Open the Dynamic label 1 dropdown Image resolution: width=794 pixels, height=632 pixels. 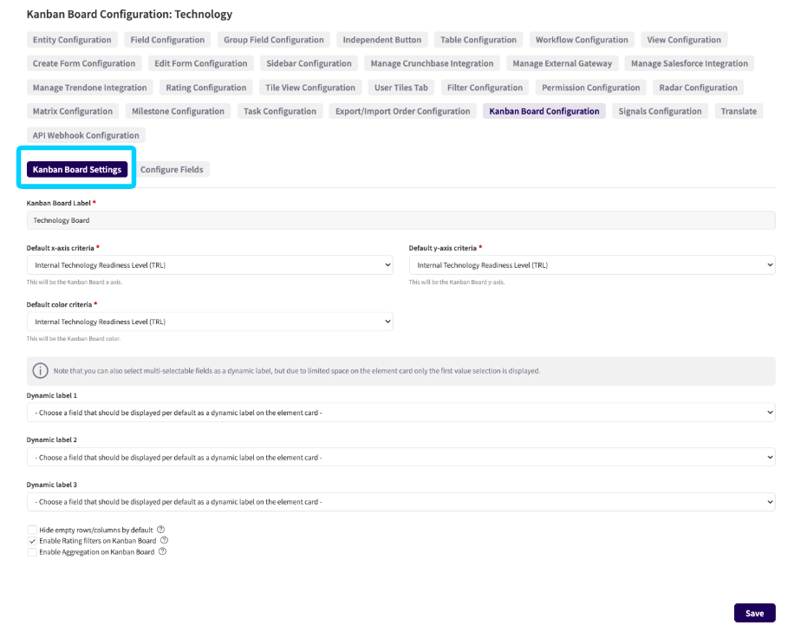[x=400, y=413]
